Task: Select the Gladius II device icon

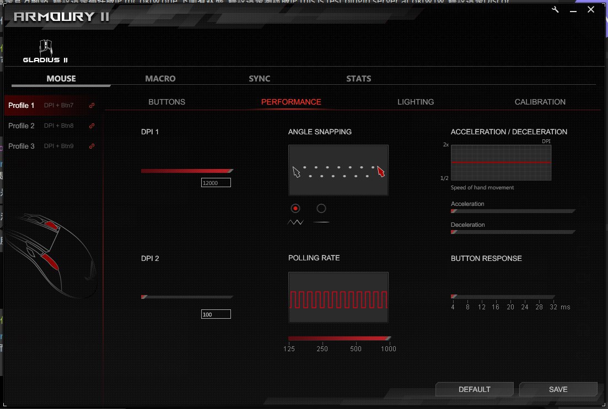Action: 45,51
